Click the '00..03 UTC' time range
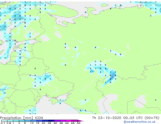 click(x=133, y=118)
